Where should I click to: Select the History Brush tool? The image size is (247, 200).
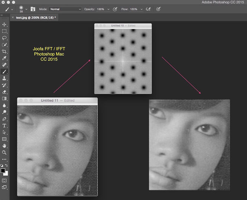[4, 85]
